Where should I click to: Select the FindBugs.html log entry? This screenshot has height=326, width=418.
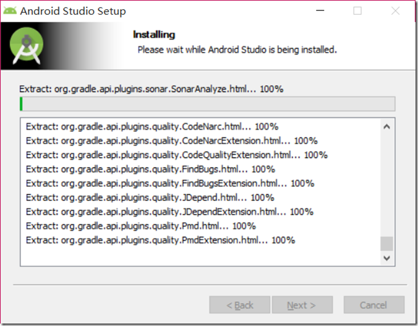pos(150,169)
